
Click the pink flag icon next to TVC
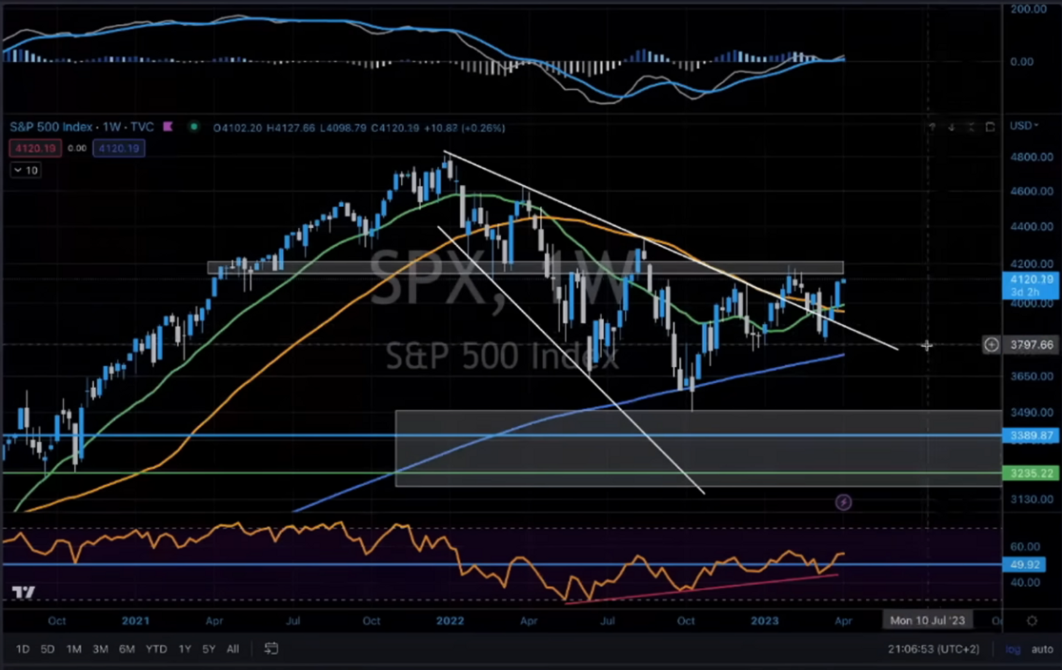pyautogui.click(x=168, y=127)
